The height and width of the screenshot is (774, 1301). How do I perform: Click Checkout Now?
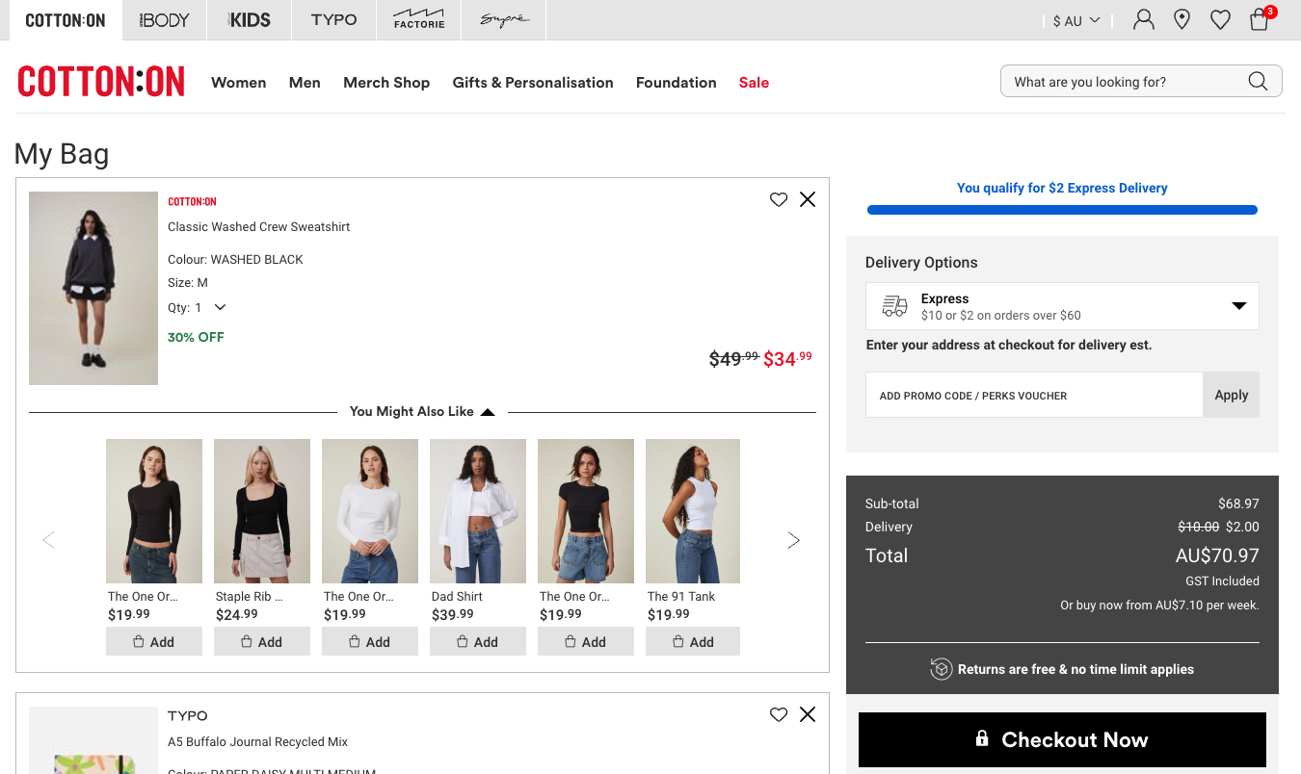pyautogui.click(x=1062, y=740)
